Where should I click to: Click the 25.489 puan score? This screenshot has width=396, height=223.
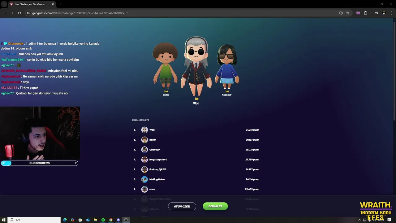pyautogui.click(x=252, y=189)
